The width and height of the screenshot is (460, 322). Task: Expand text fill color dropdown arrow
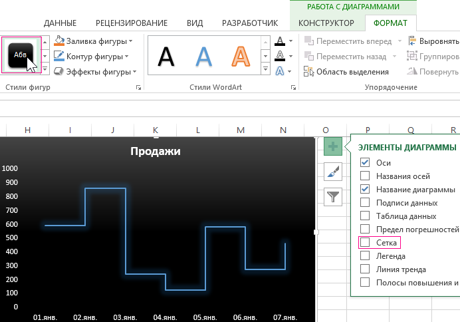tap(290, 41)
